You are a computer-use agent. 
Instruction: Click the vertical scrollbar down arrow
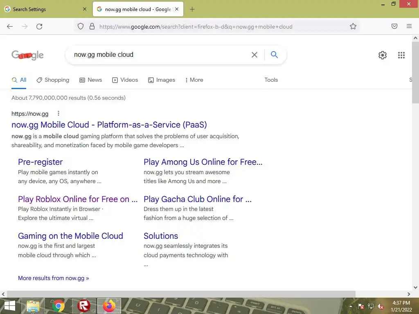(x=415, y=287)
